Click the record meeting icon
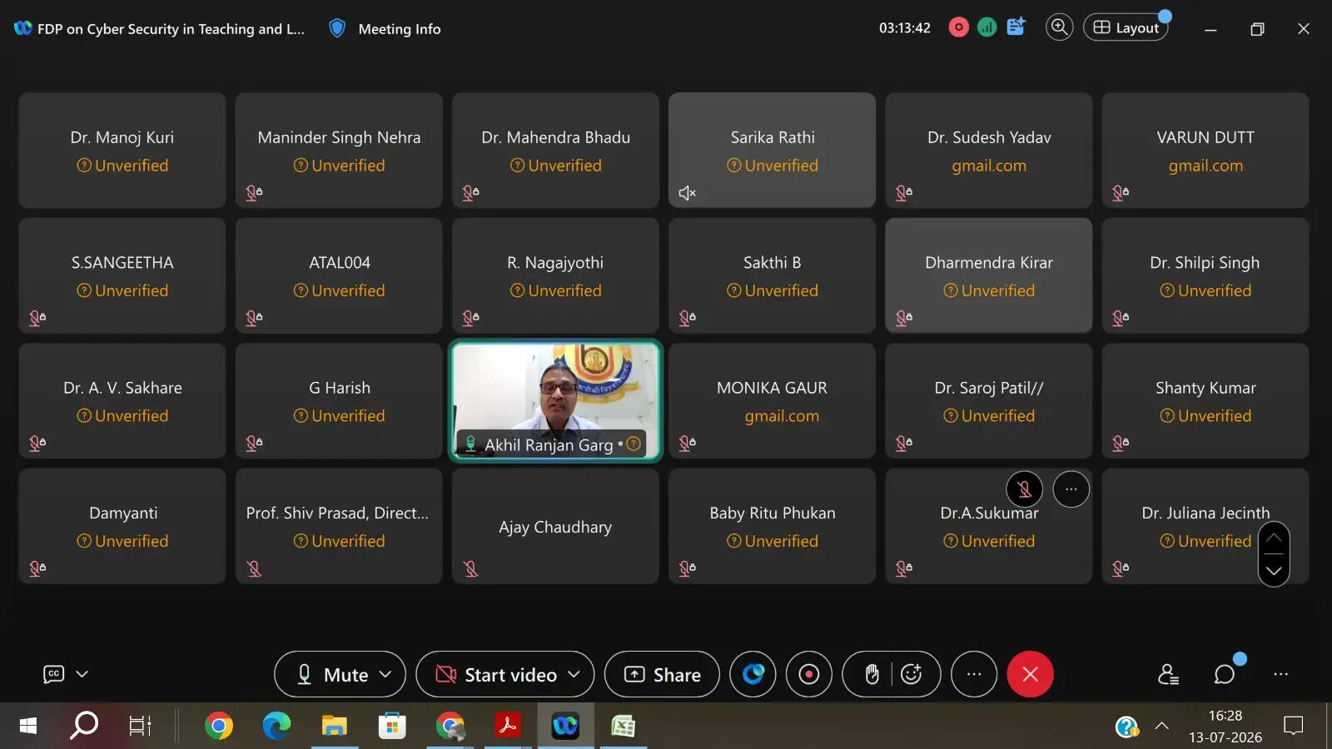Image resolution: width=1332 pixels, height=749 pixels. pyautogui.click(x=808, y=674)
